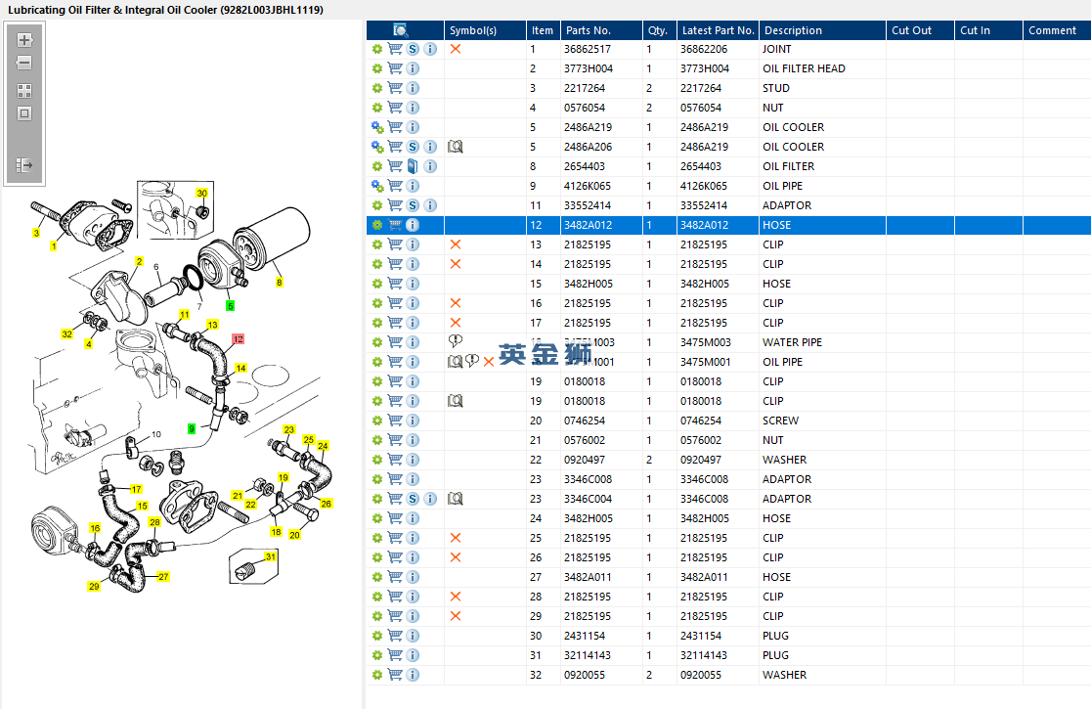Open info icon in highlighted HOSE 3482A012 row
The image size is (1091, 709).
point(413,225)
